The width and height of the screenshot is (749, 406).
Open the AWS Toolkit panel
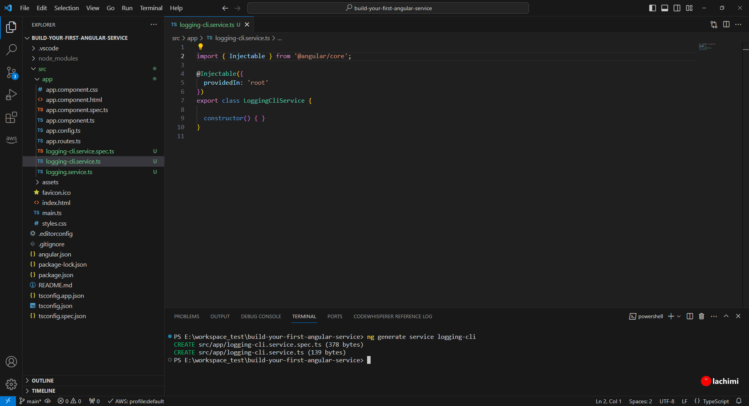(x=11, y=139)
